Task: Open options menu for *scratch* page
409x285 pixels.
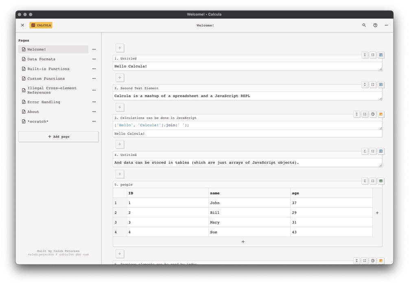Action: pyautogui.click(x=94, y=121)
